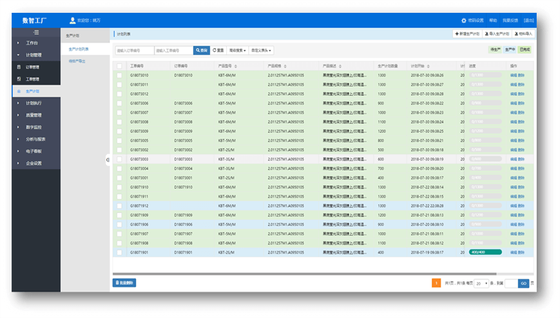The width and height of the screenshot is (560, 318).
Task: Click the blue search 查询 button
Action: coord(202,50)
